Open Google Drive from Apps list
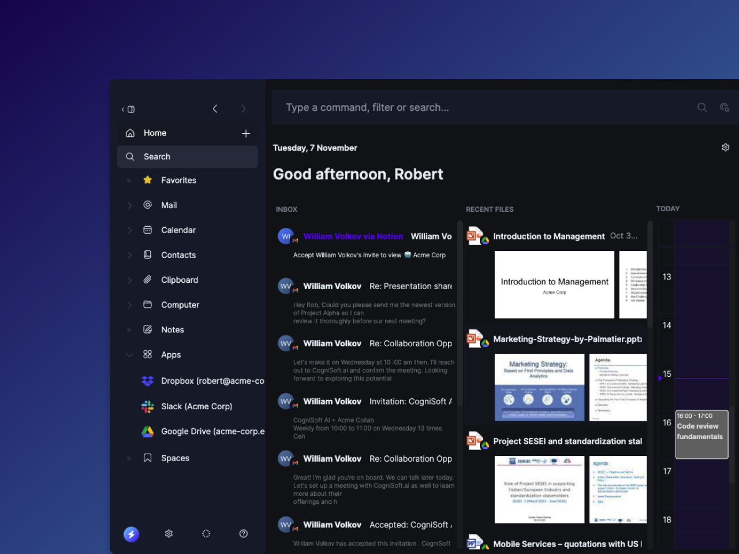 tap(148, 432)
